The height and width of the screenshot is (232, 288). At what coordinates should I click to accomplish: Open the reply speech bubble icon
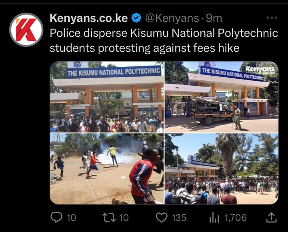pyautogui.click(x=56, y=217)
